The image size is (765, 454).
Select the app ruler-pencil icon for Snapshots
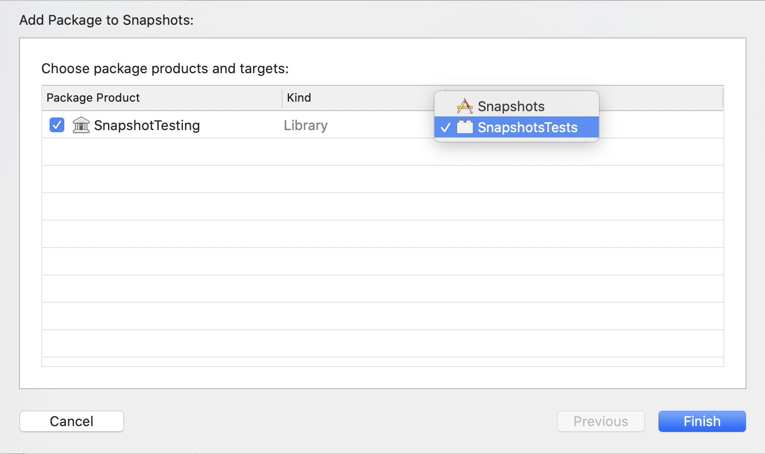(x=464, y=106)
